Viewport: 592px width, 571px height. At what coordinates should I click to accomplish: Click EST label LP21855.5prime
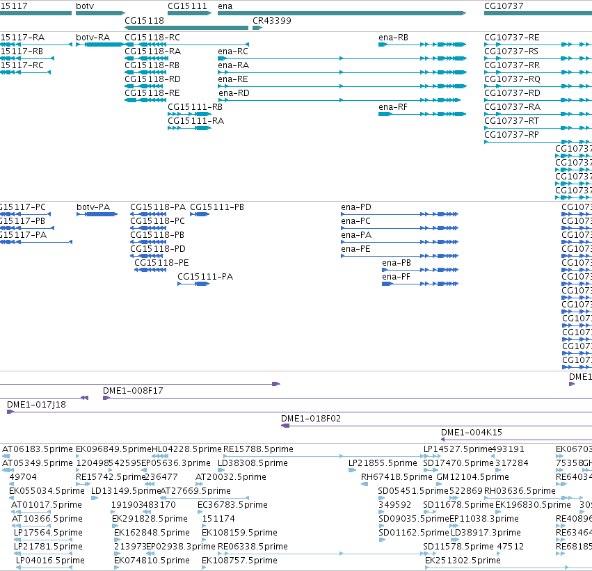click(383, 463)
